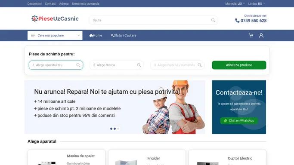This screenshot has height=165, width=294.
Task: Click the Cuptor Electric thumbnail image
Action: (x=208, y=163)
